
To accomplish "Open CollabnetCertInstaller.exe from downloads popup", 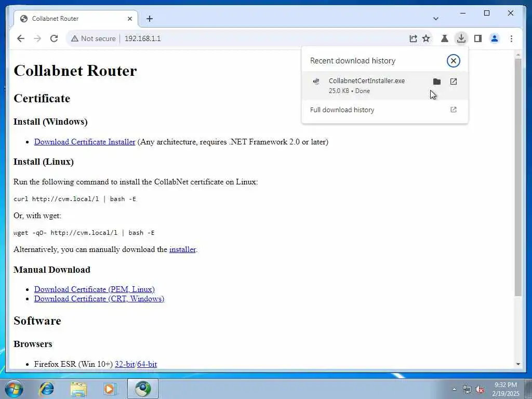I will pos(453,82).
